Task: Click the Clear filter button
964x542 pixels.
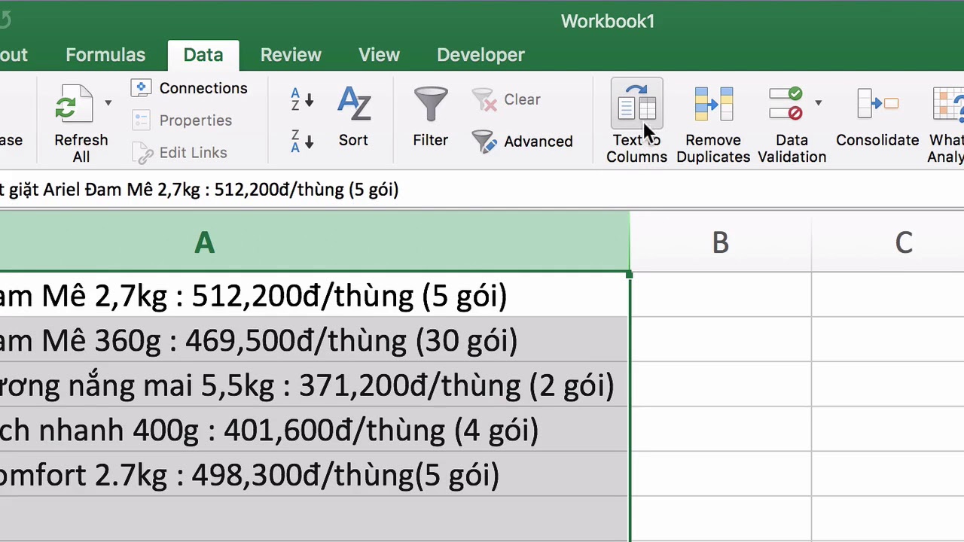Action: 506,99
